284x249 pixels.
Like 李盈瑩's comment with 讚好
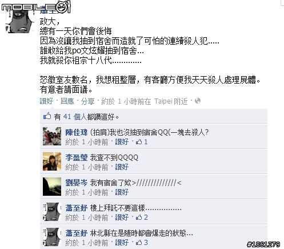tap(122, 167)
